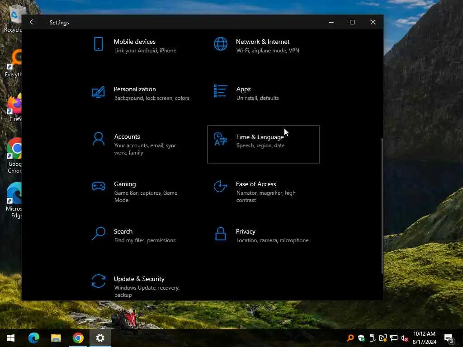Click 'Link your Android, iPhone' text
The image size is (463, 347).
click(145, 51)
